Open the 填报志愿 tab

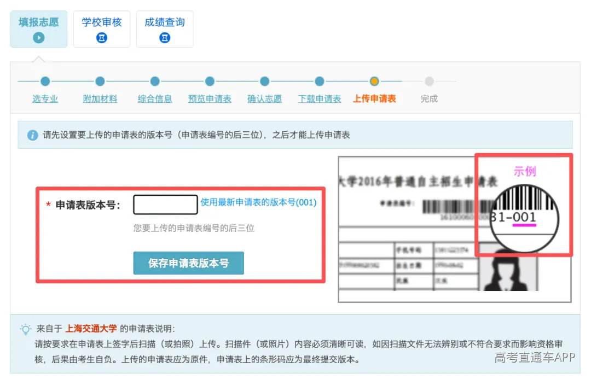point(38,29)
